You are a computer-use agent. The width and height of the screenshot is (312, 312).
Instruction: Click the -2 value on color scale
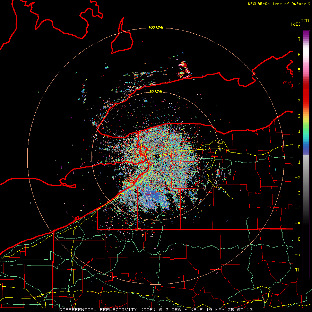point(298,178)
